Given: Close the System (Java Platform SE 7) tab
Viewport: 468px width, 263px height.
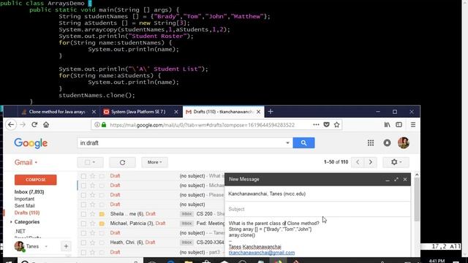Looking at the screenshot, I should (x=176, y=112).
